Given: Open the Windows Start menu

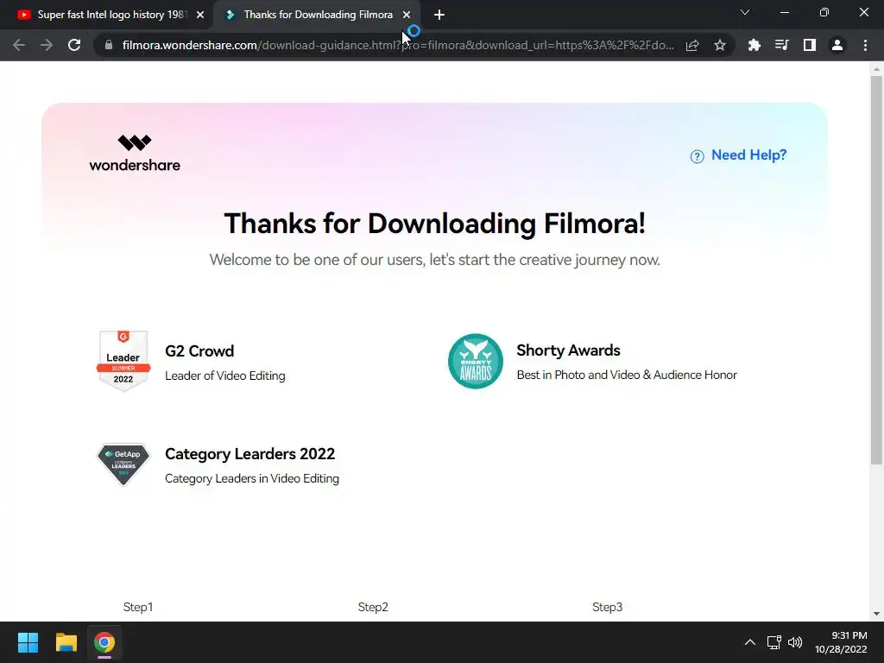Looking at the screenshot, I should click(28, 642).
